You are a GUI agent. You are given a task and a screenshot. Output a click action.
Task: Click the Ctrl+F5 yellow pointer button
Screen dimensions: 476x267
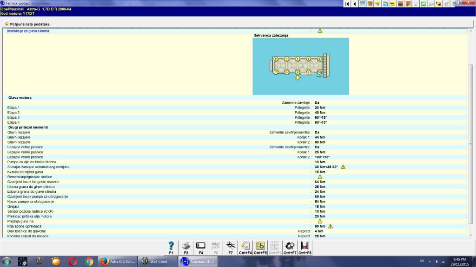[x=260, y=248]
